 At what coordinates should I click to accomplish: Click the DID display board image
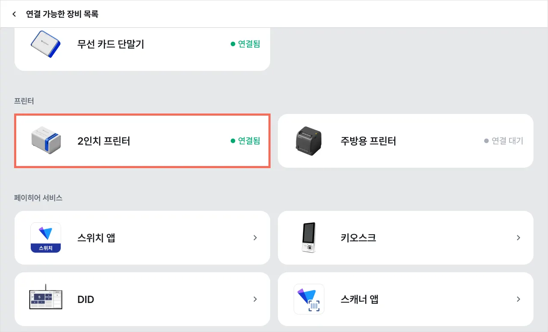coord(46,299)
